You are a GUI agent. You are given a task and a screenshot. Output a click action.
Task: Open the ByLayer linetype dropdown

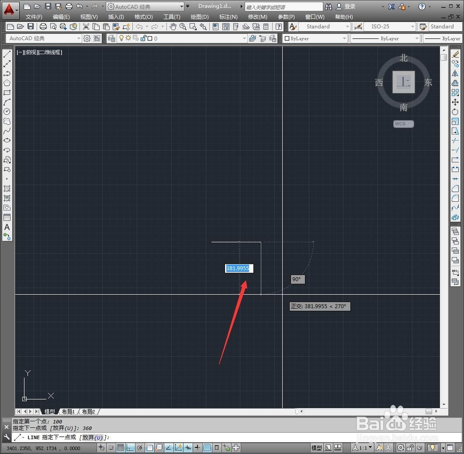click(385, 38)
